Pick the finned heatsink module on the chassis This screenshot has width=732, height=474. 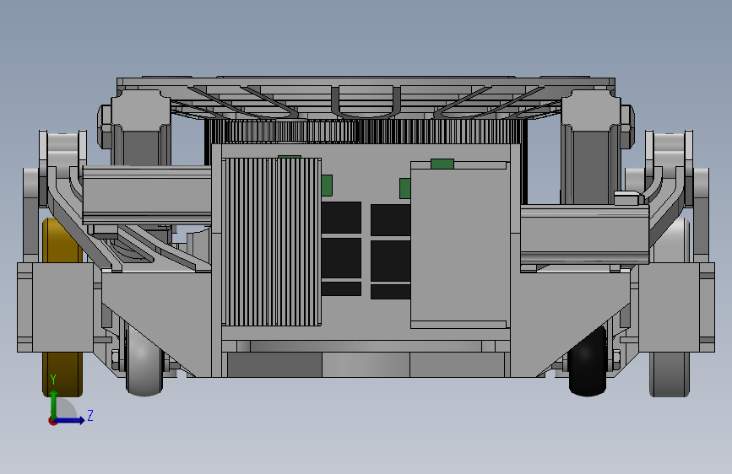(x=272, y=242)
